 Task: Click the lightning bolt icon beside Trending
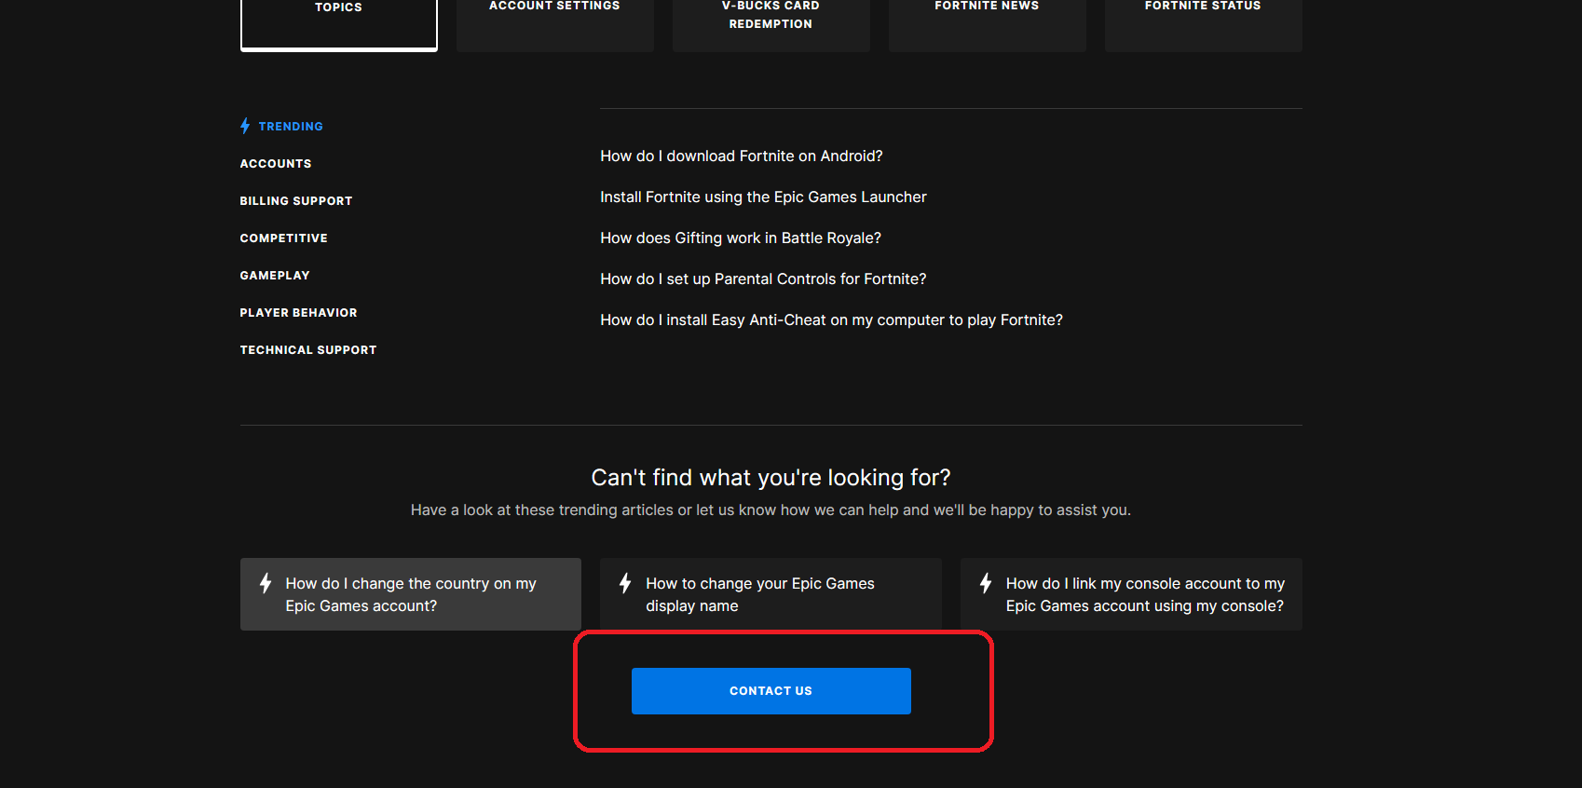coord(245,126)
